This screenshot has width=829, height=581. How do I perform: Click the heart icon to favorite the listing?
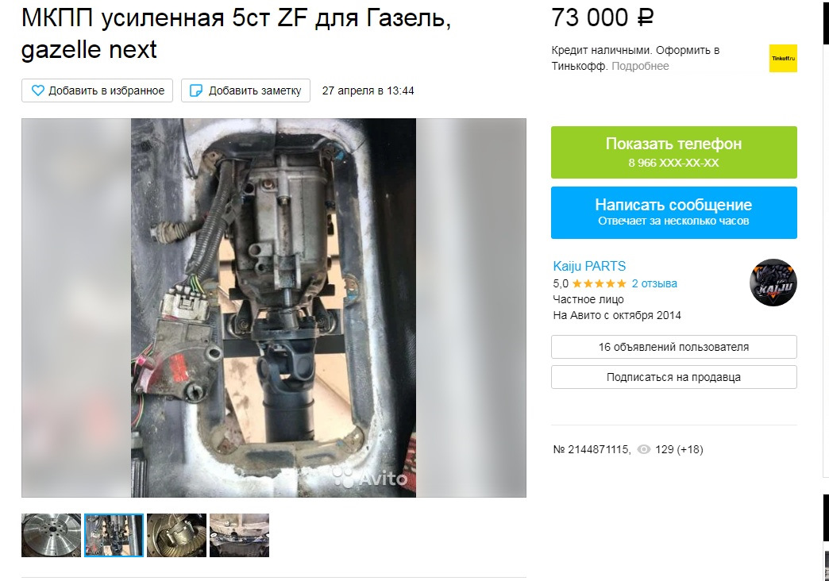37,90
